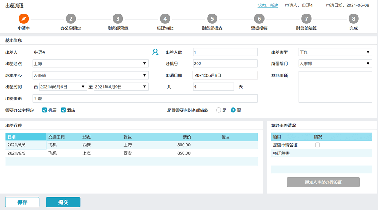Click 上海 origin cell in 2021/6/9 row
The width and height of the screenshot is (378, 210).
(87, 153)
